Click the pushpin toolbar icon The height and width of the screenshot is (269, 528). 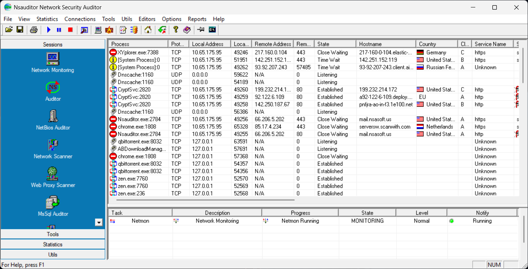point(201,30)
